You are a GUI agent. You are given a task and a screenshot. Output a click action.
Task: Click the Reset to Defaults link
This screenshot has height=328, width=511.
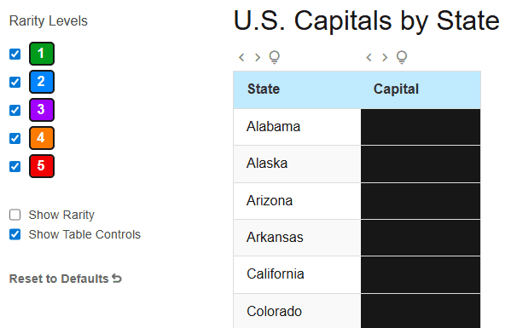pos(65,279)
